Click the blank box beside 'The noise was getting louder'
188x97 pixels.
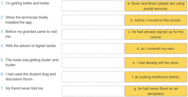coord(93,63)
